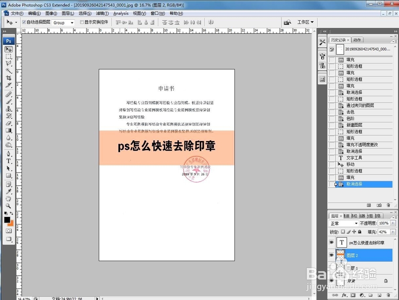Image resolution: width=399 pixels, height=300 pixels.
Task: Toggle lock image pixels
Action: point(348,232)
